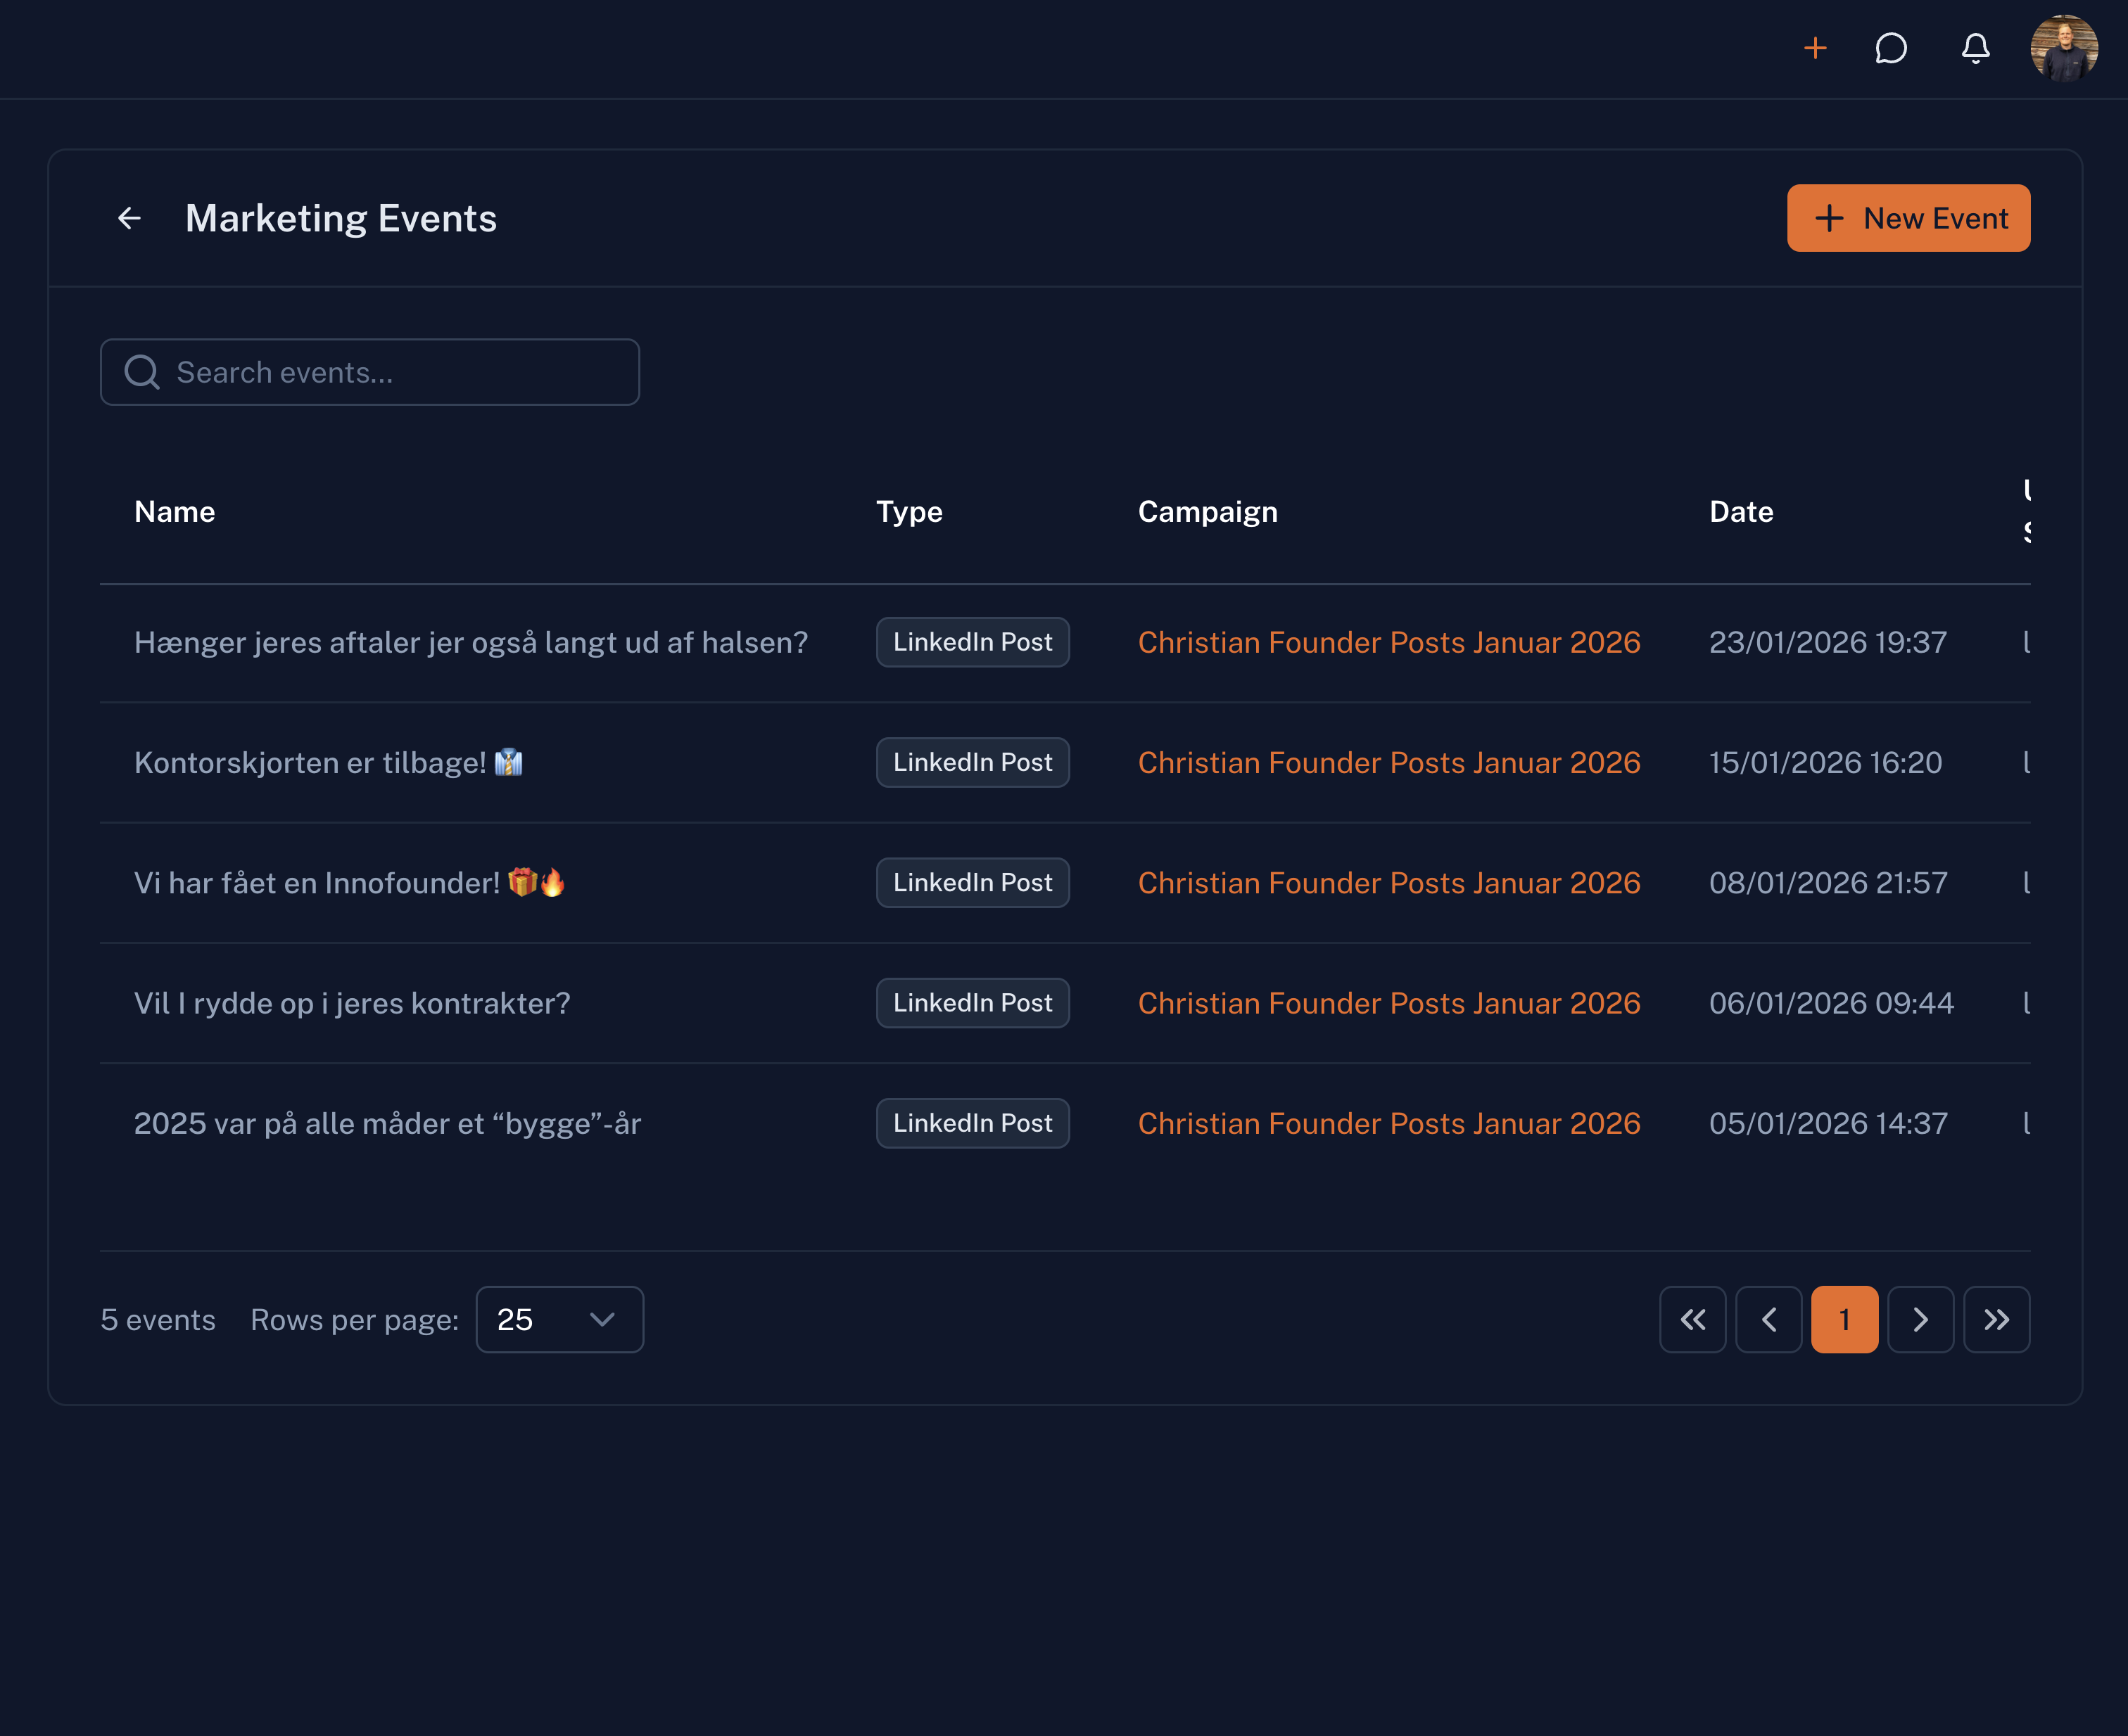Go to next page chevron
The image size is (2128, 1736).
1920,1320
